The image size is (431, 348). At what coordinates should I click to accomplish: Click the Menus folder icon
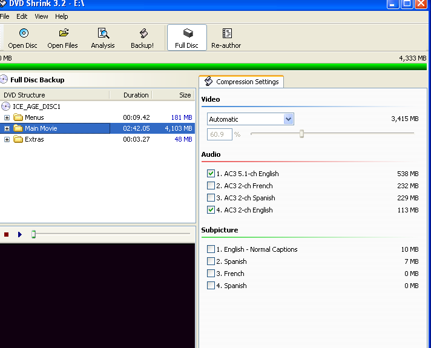point(18,117)
